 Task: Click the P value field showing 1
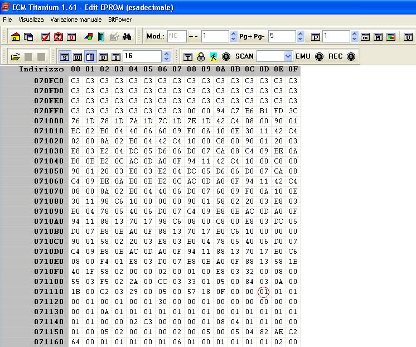[x=336, y=36]
